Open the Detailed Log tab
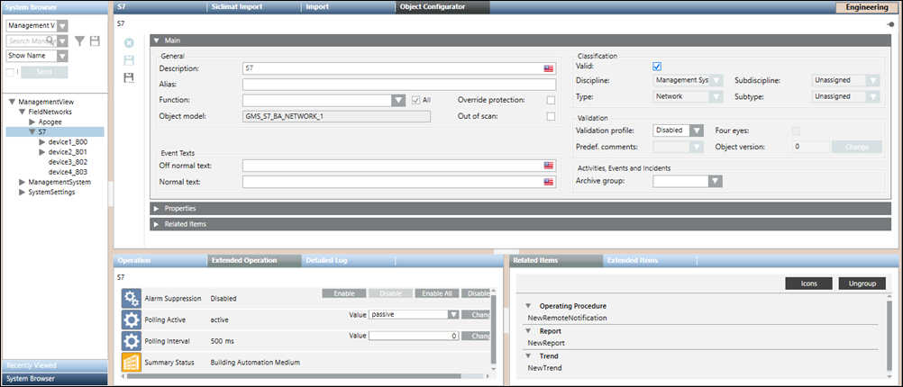Viewport: 903px width, 387px height. pyautogui.click(x=326, y=261)
